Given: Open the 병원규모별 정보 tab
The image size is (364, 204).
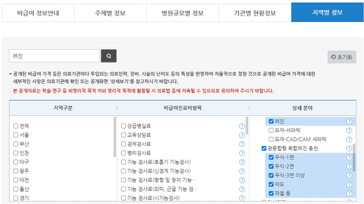Looking at the screenshot, I should click(183, 13).
